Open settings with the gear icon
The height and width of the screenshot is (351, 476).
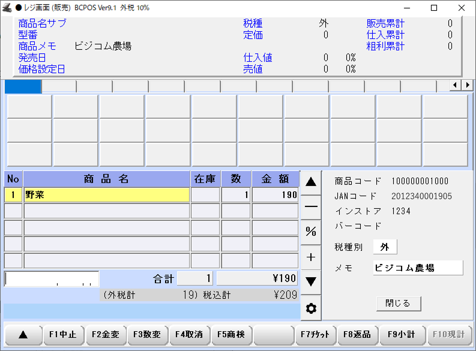pos(311,308)
